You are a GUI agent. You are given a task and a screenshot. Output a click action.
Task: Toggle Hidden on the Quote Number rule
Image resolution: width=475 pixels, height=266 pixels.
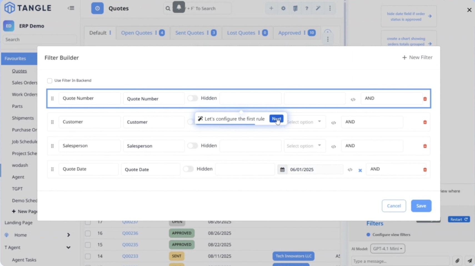(x=192, y=98)
